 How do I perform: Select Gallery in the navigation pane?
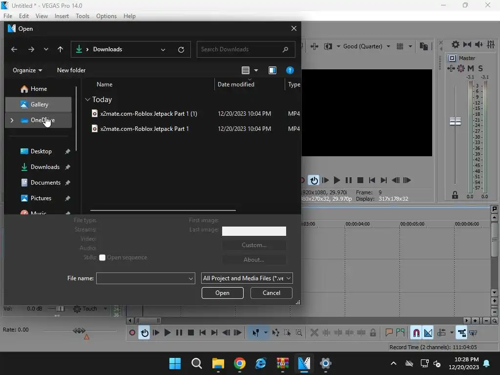pyautogui.click(x=38, y=104)
